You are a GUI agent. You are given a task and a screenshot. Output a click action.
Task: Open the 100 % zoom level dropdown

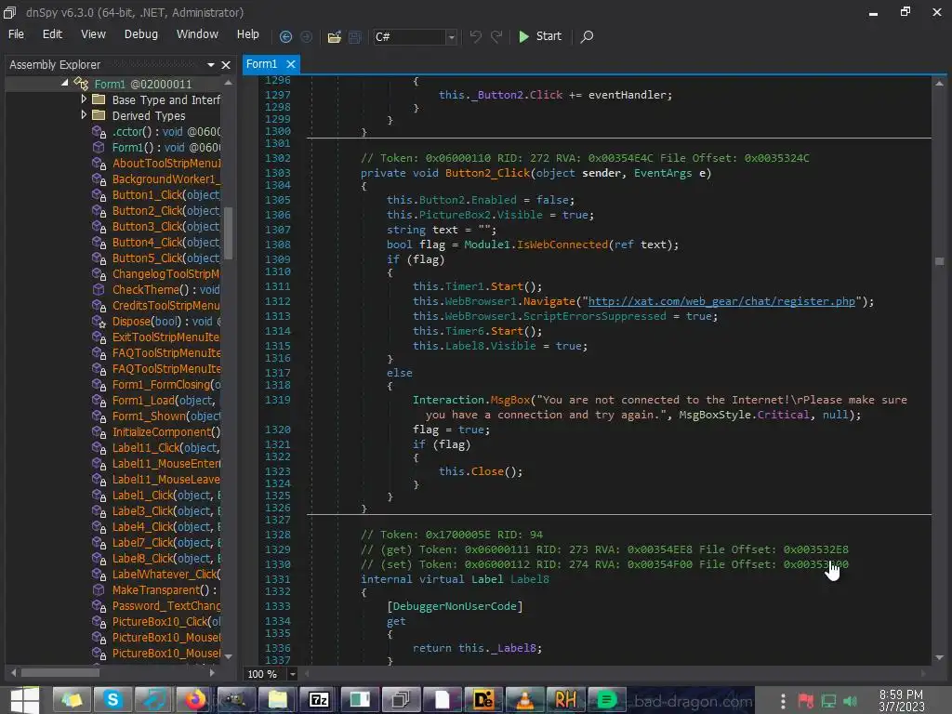point(292,674)
